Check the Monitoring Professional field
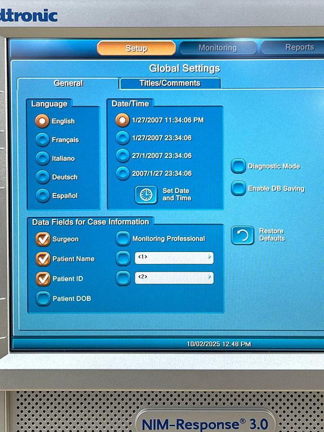 (123, 238)
